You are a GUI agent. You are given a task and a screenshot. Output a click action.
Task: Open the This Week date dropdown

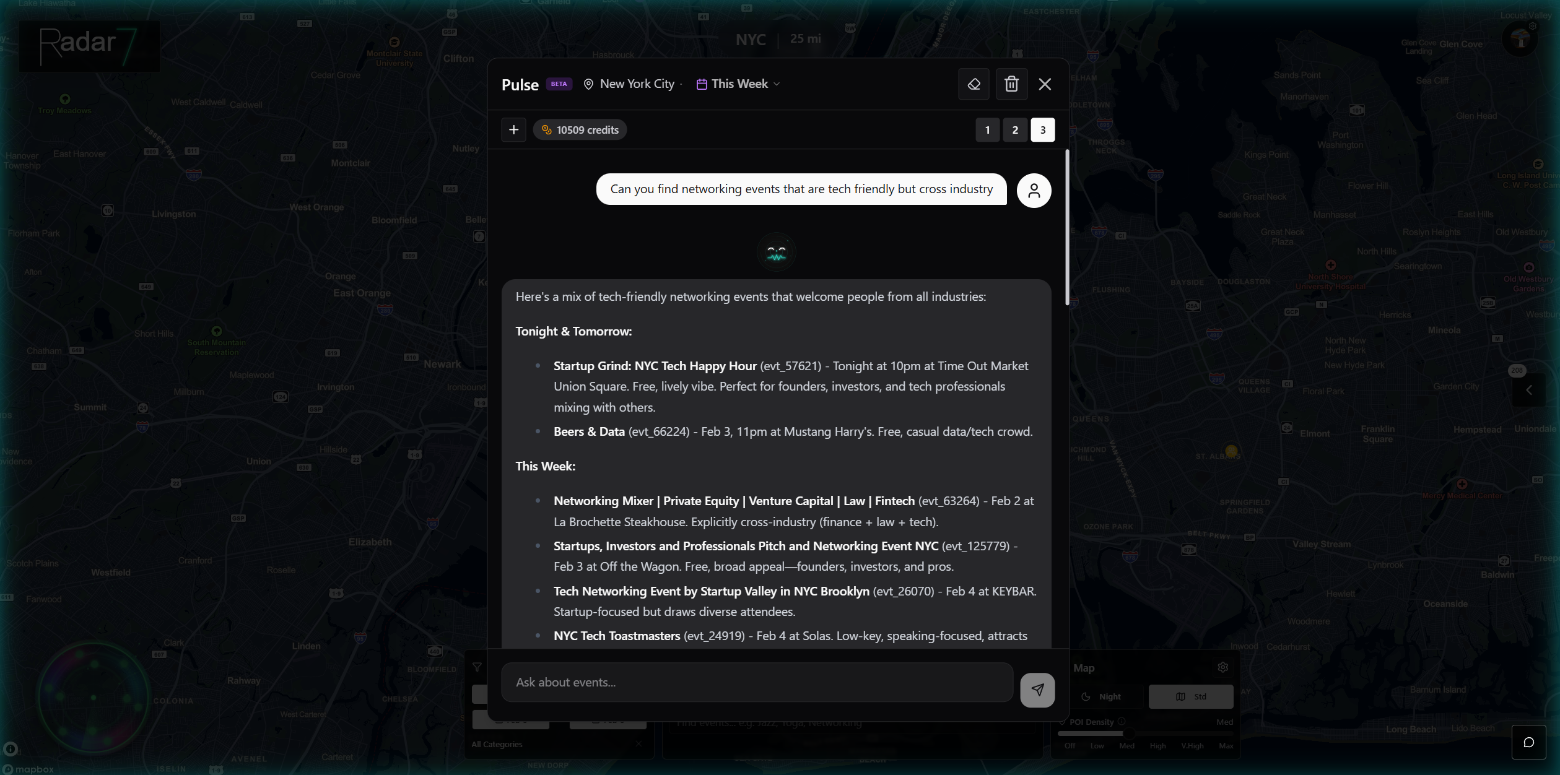coord(737,84)
